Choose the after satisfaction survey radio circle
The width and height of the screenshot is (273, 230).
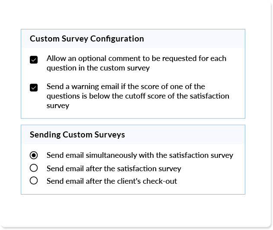(34, 168)
